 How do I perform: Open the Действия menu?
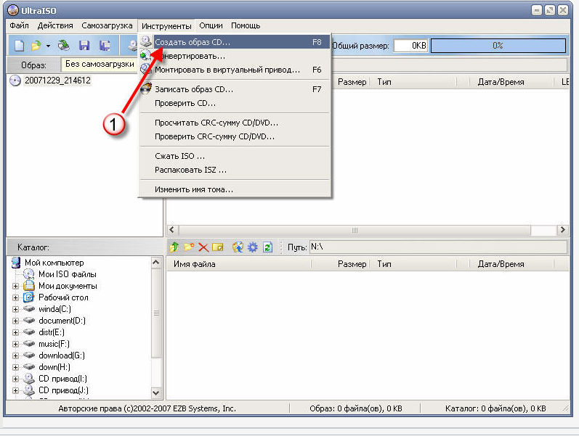(x=55, y=25)
